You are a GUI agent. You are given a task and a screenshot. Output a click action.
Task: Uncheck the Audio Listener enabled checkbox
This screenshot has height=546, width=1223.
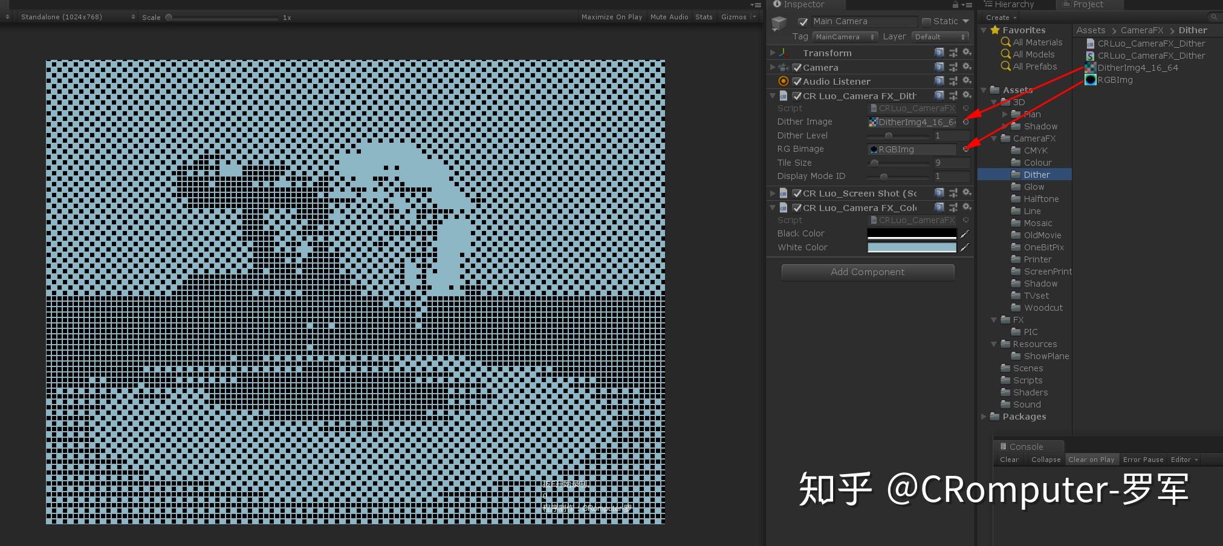pyautogui.click(x=796, y=81)
